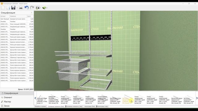
Task: Pick Полка проволочная серия 300 L=550 item
Action: 140,99
